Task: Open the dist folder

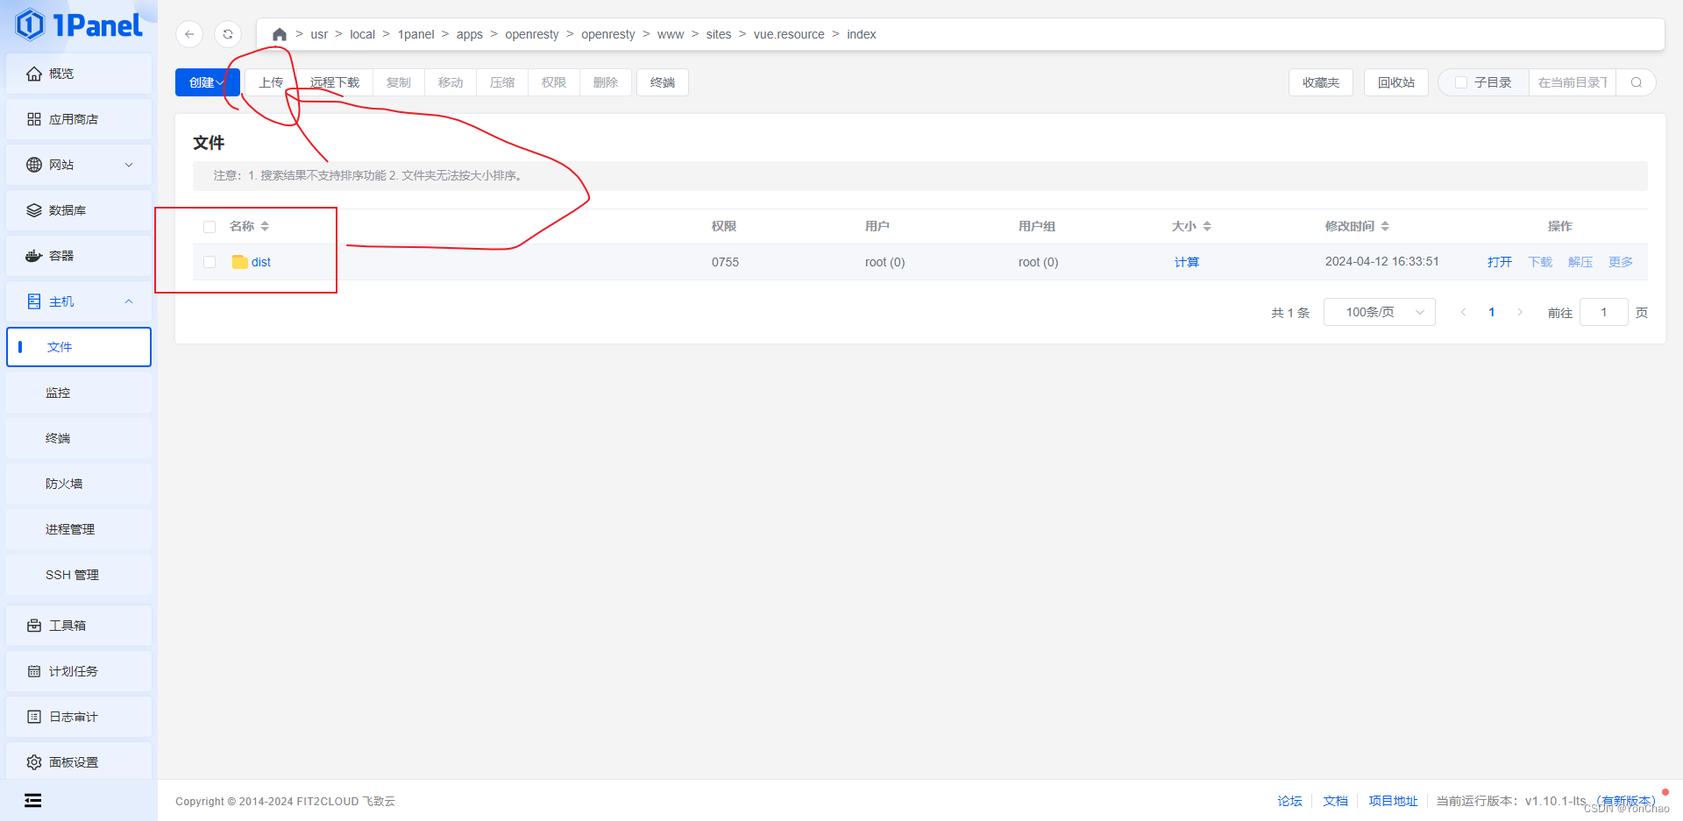Action: (261, 262)
